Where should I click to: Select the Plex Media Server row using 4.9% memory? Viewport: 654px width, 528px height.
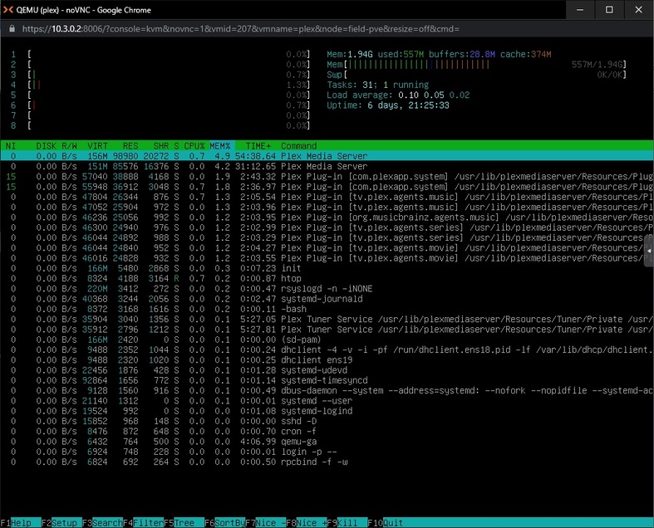click(x=327, y=156)
